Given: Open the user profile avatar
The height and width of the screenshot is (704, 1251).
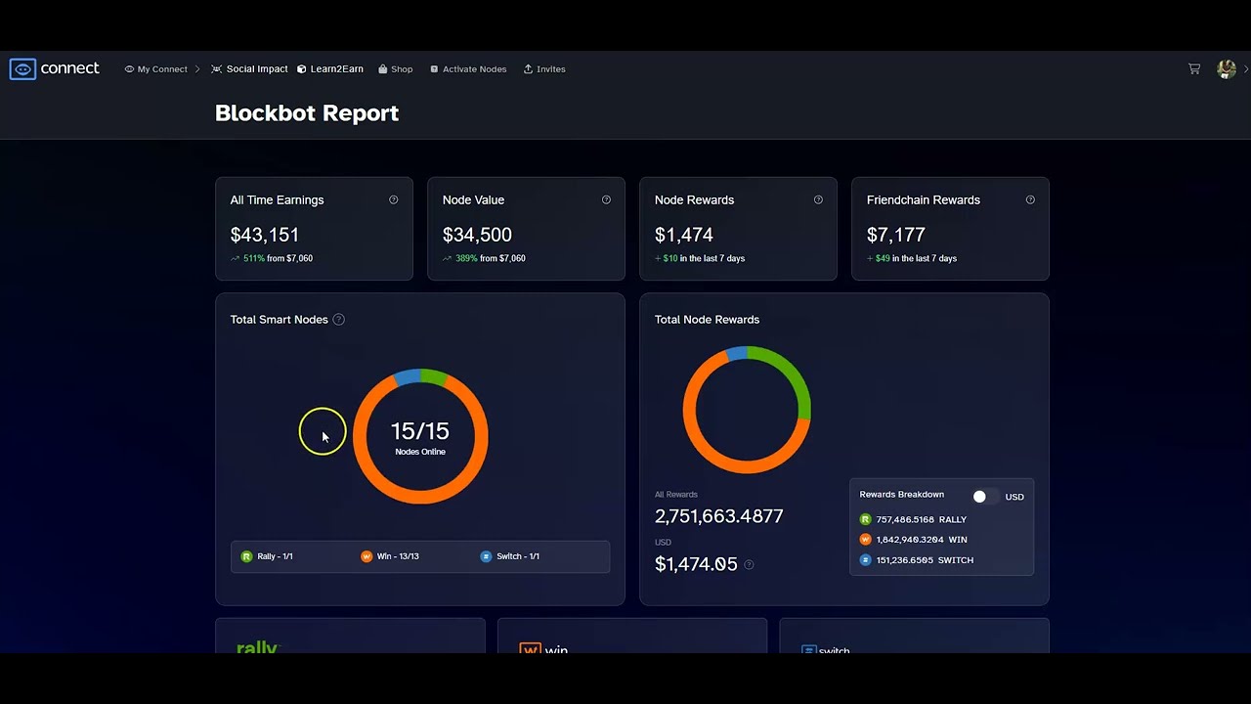Looking at the screenshot, I should pyautogui.click(x=1227, y=68).
